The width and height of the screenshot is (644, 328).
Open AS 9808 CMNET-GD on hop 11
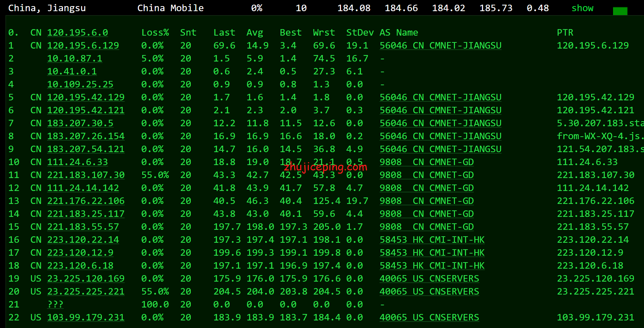427,175
